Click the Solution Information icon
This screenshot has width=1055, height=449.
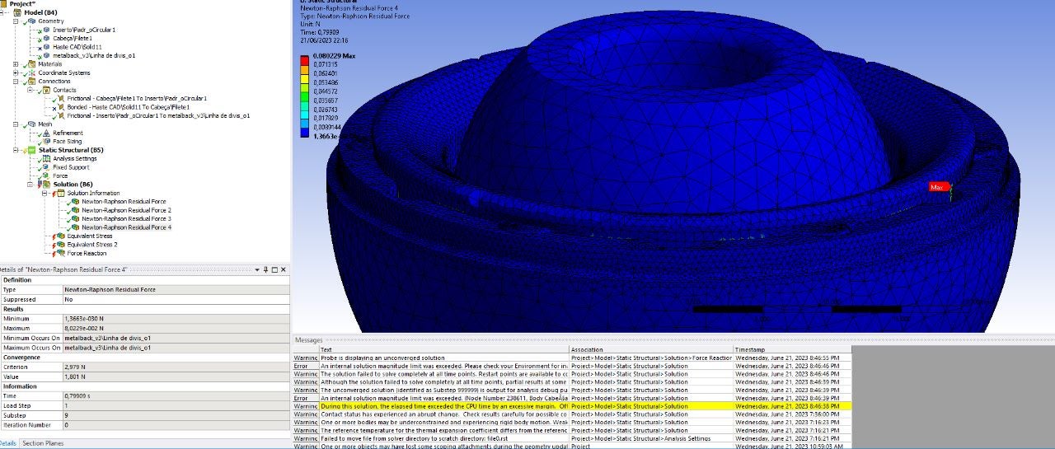pos(60,193)
